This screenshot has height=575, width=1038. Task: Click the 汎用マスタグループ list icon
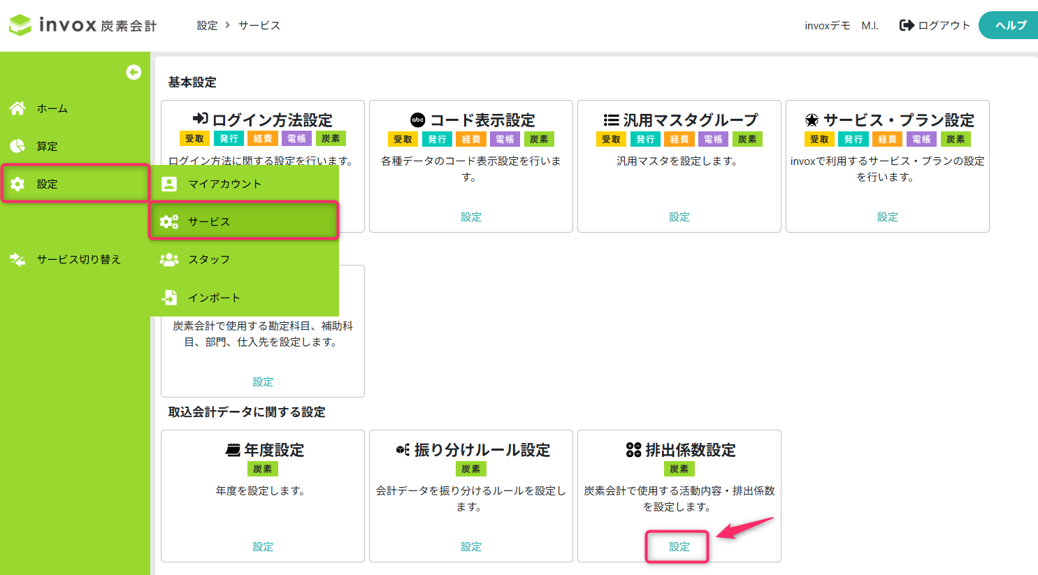(x=612, y=119)
